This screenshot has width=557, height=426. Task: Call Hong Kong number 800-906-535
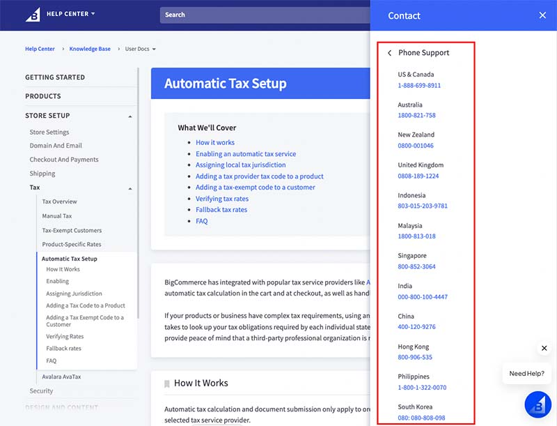[x=415, y=358]
